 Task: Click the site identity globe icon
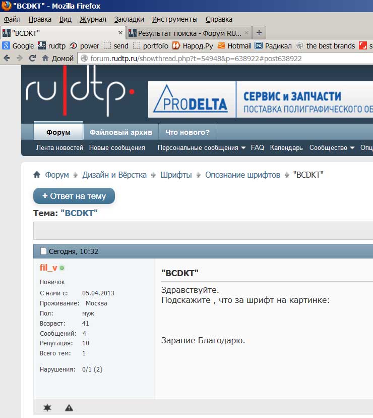point(84,58)
